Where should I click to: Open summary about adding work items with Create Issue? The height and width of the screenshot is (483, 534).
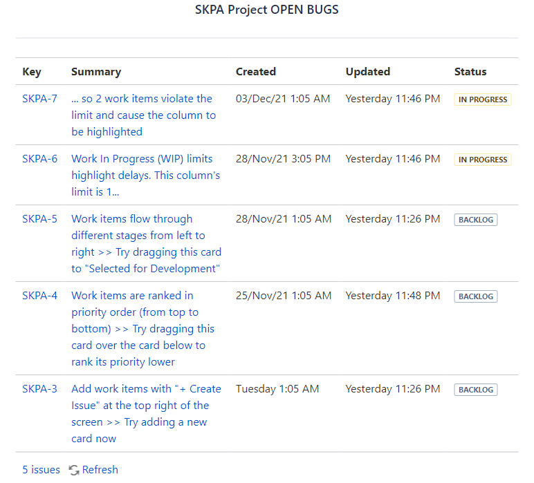pyautogui.click(x=147, y=414)
